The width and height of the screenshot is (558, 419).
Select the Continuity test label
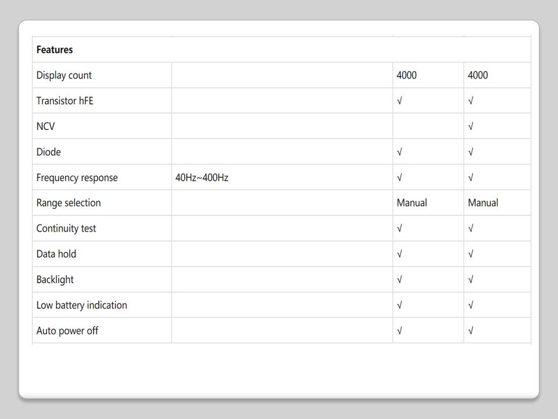[x=66, y=228]
